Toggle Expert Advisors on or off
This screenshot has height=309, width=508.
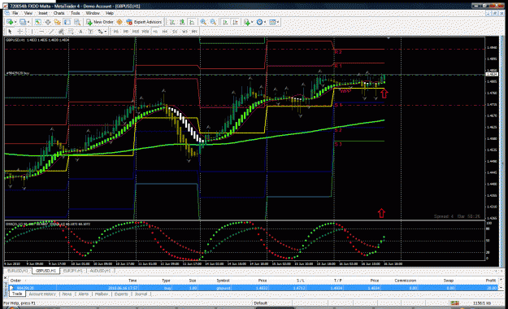[x=144, y=22]
